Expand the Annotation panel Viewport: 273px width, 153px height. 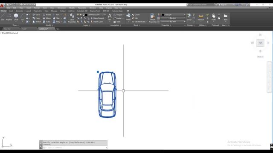point(116,25)
